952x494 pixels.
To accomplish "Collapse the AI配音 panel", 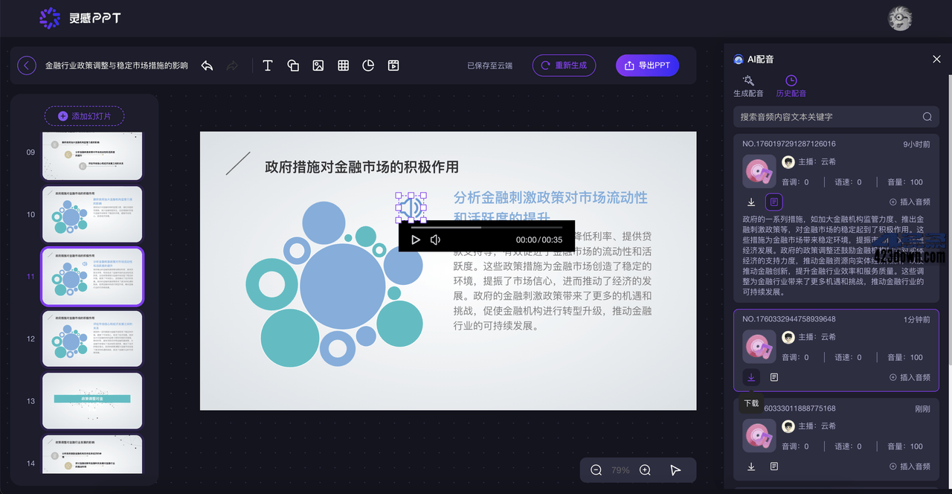I will tap(936, 59).
